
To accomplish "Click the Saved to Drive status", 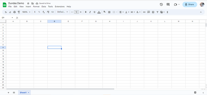I will [x=43, y=3].
